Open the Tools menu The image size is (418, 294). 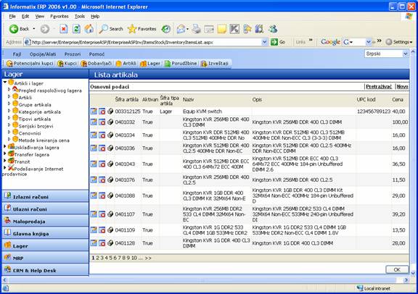80,17
